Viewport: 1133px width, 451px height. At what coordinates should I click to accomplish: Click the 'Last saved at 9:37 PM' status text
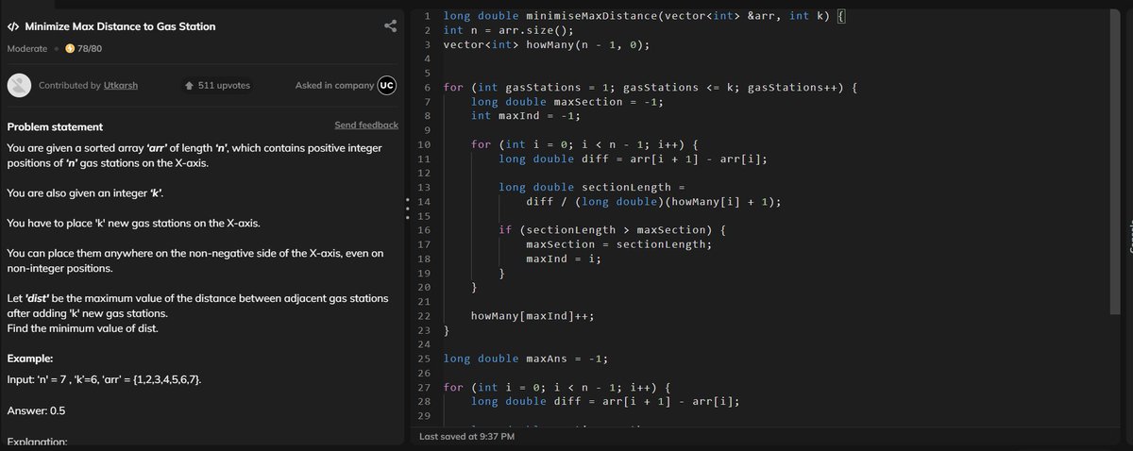pos(466,436)
